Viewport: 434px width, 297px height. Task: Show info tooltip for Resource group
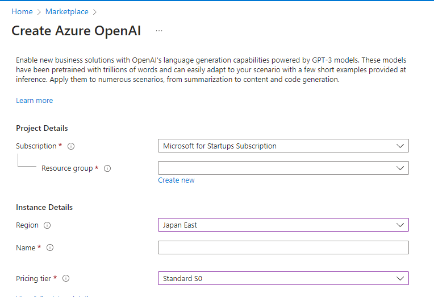107,168
